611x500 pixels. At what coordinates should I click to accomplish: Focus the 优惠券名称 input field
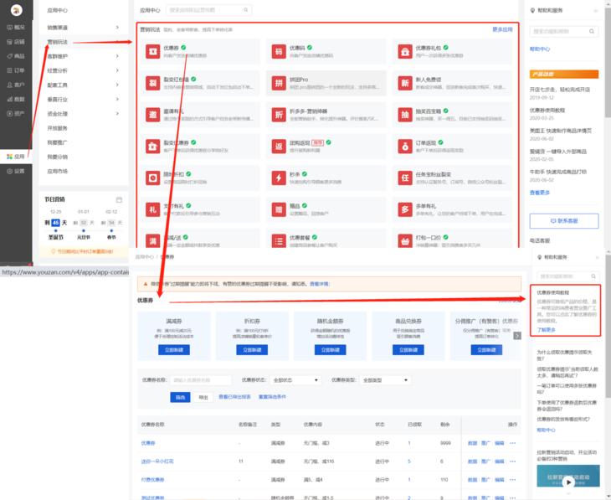[201, 380]
